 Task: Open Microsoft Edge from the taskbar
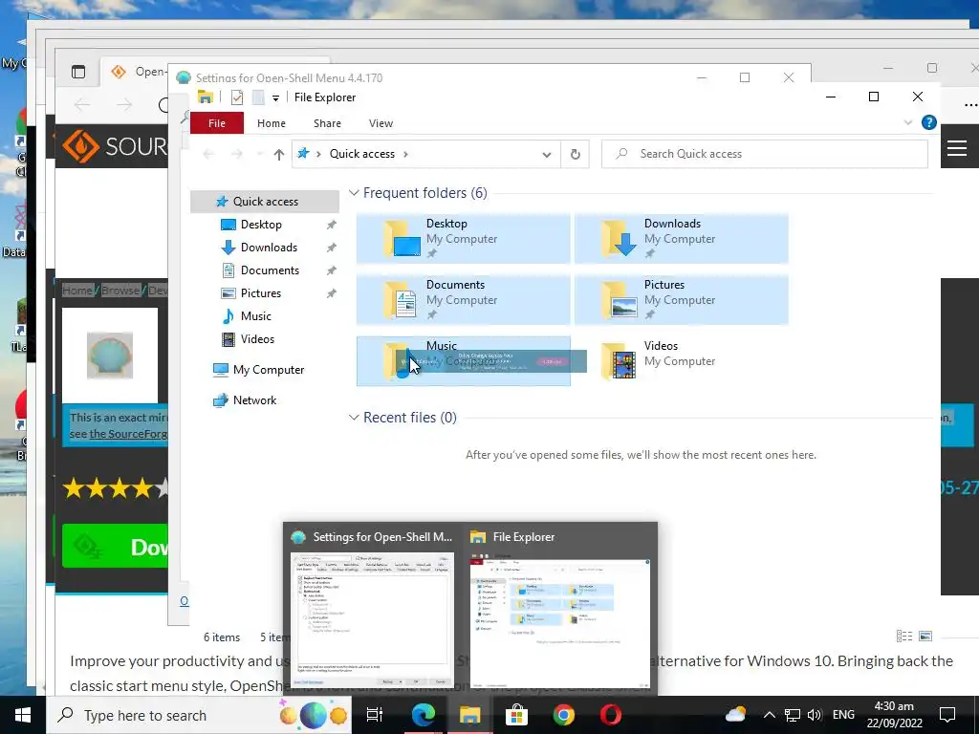click(423, 715)
